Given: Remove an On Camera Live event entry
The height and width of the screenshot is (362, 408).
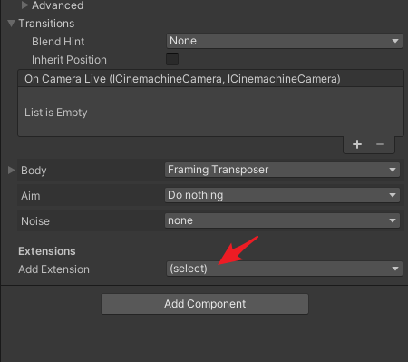Looking at the screenshot, I should click(x=380, y=144).
